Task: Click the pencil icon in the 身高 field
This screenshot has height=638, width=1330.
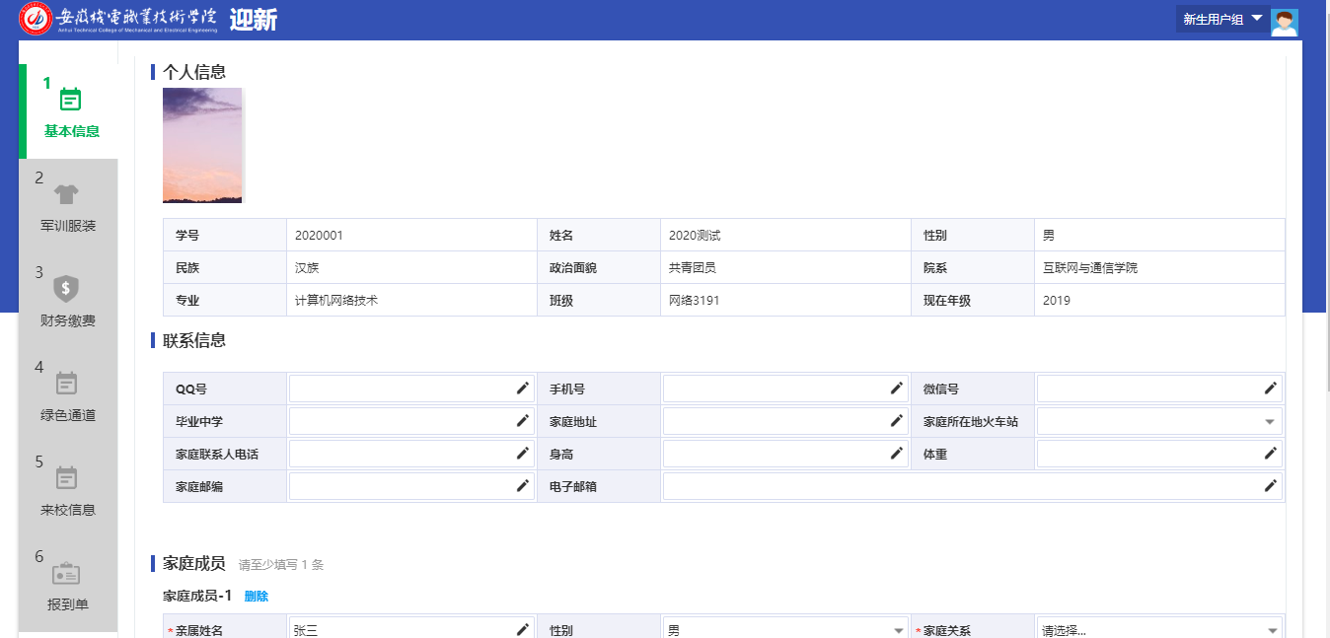Action: coord(897,454)
